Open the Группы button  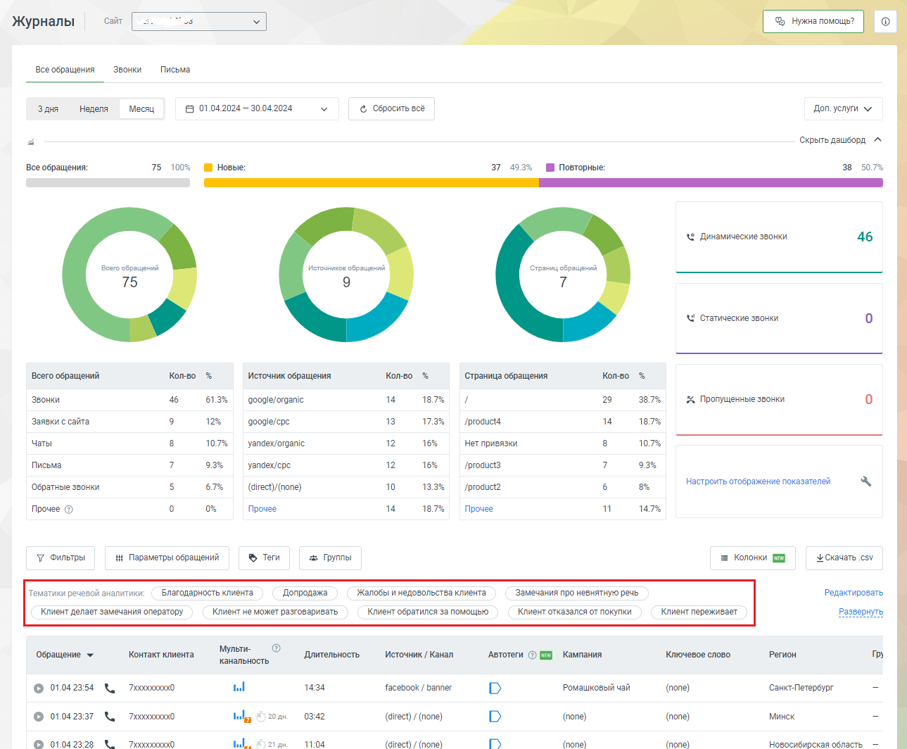coord(330,558)
